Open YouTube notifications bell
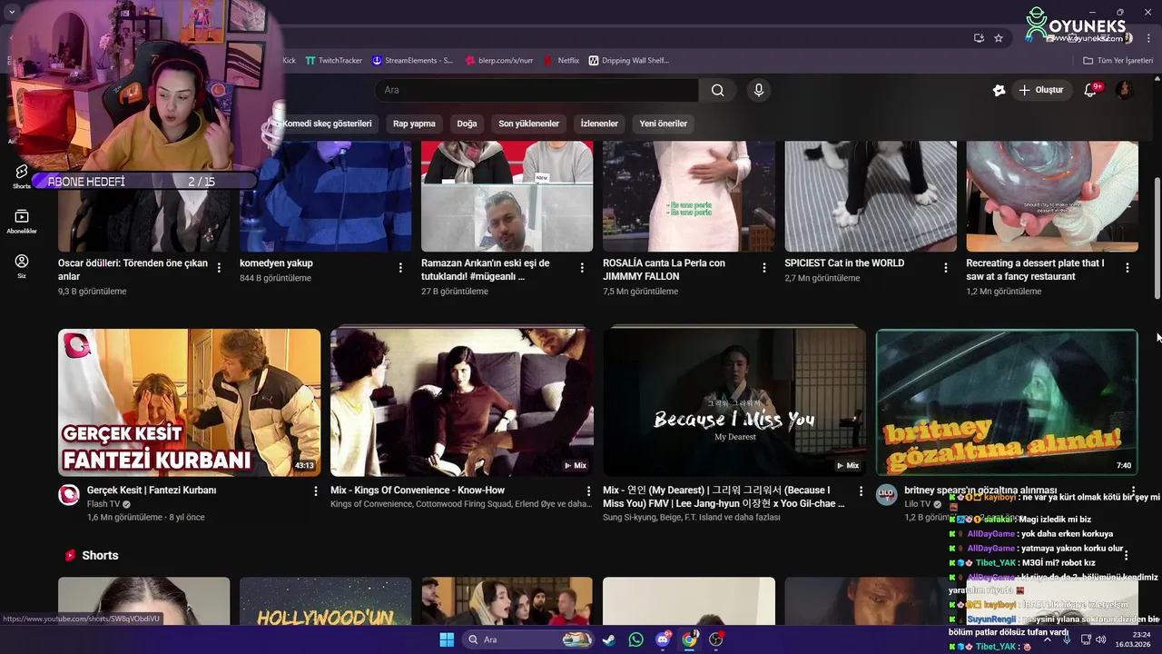Image resolution: width=1162 pixels, height=654 pixels. click(1091, 90)
